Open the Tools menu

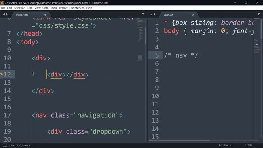point(54,8)
